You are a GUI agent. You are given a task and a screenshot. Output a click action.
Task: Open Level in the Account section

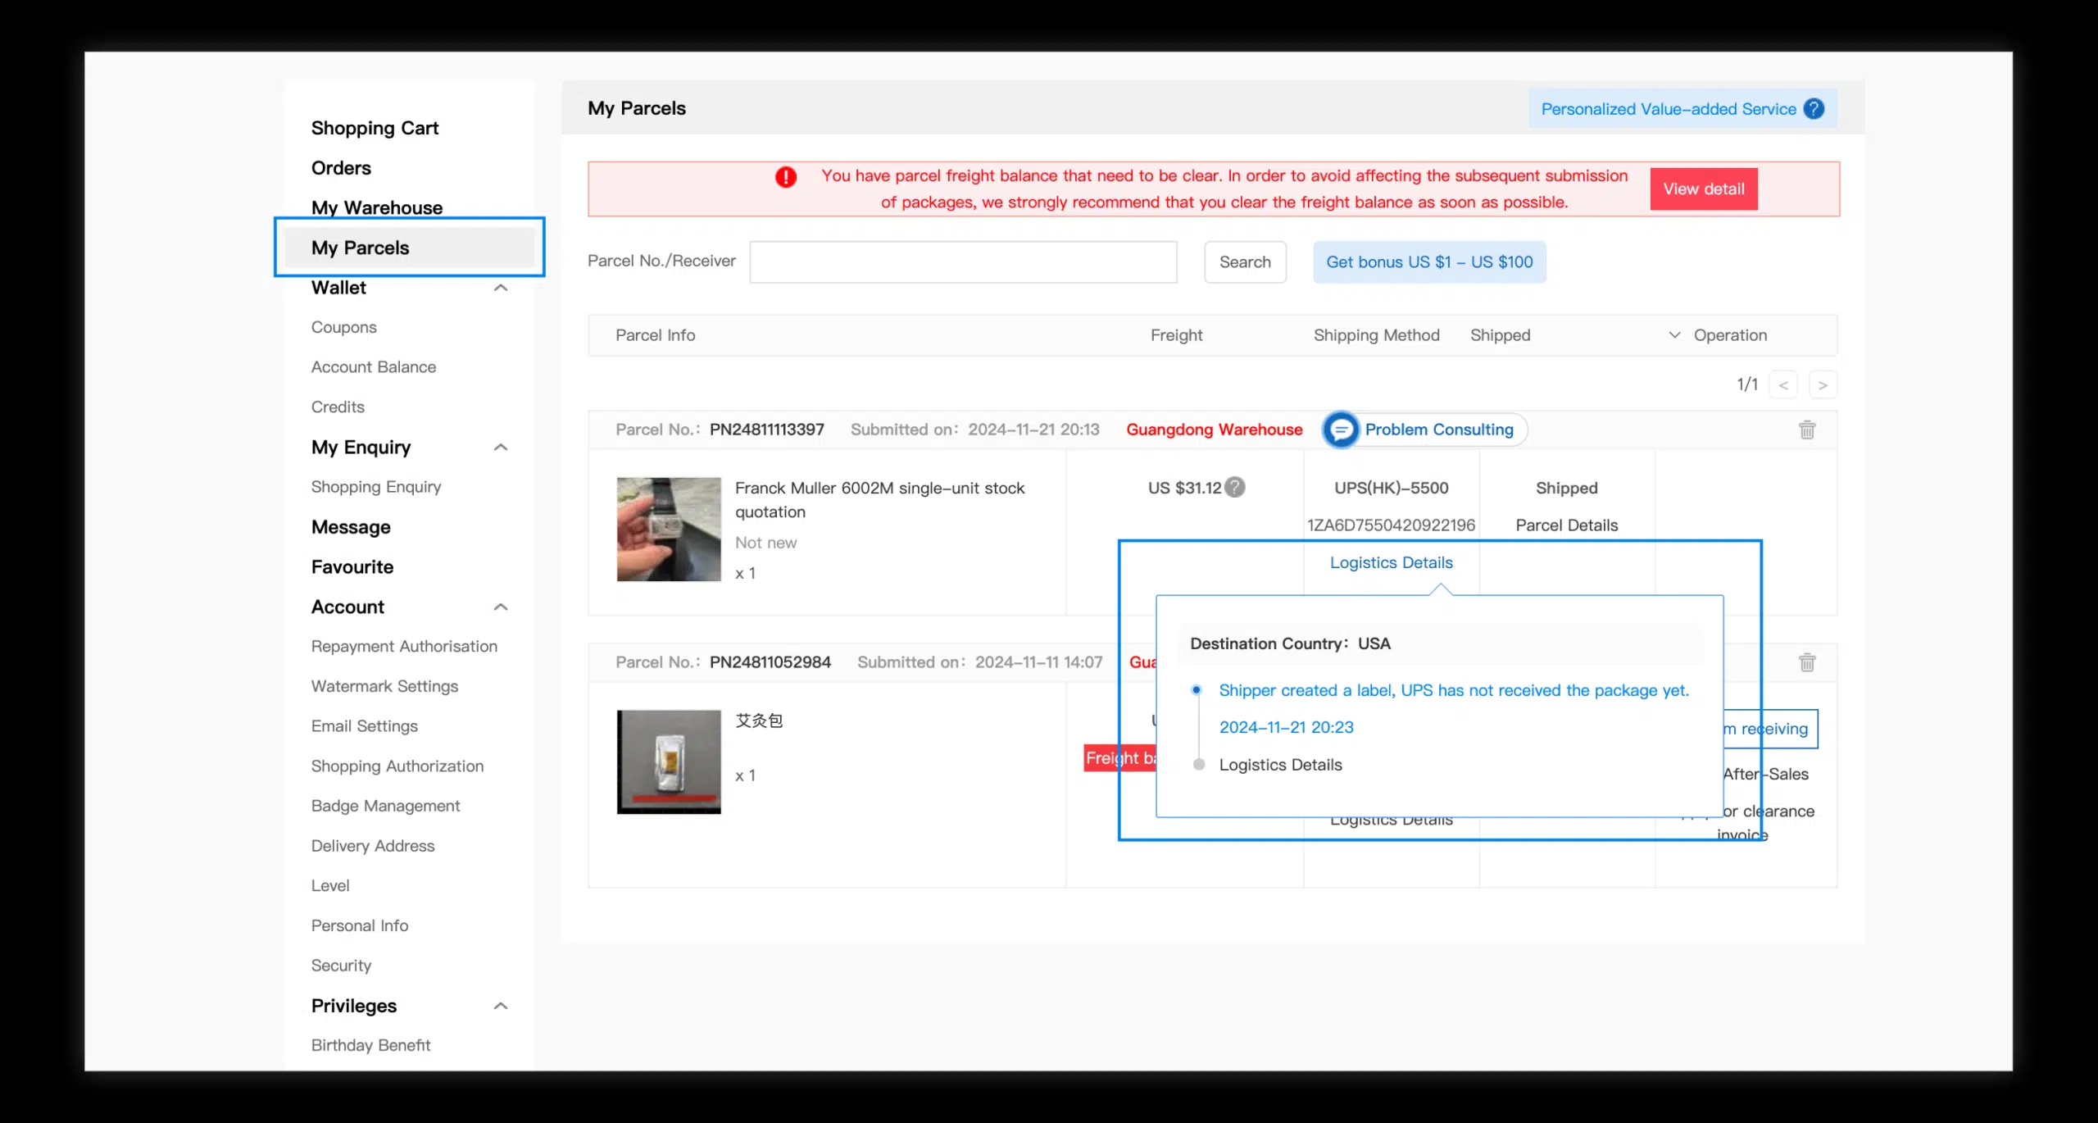(x=329, y=886)
